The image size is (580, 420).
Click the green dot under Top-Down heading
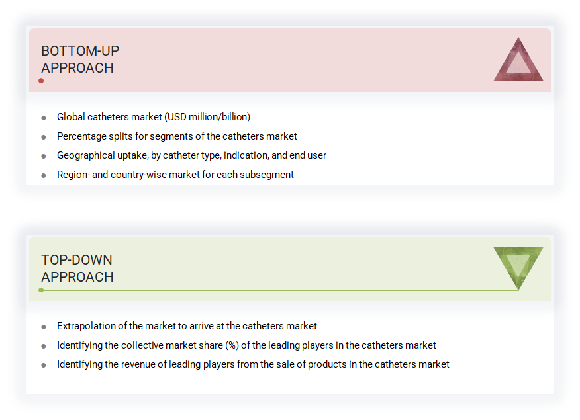pos(41,290)
